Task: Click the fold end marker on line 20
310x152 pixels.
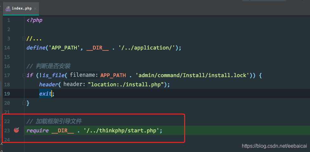Action: (x=24, y=103)
